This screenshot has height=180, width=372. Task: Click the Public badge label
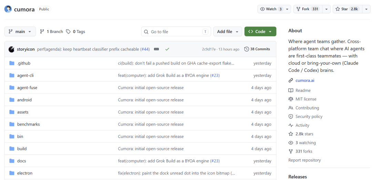click(44, 9)
